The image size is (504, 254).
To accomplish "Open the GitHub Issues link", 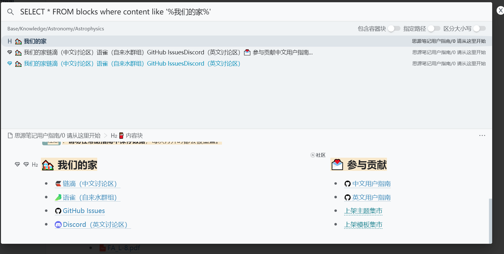I will pyautogui.click(x=84, y=211).
